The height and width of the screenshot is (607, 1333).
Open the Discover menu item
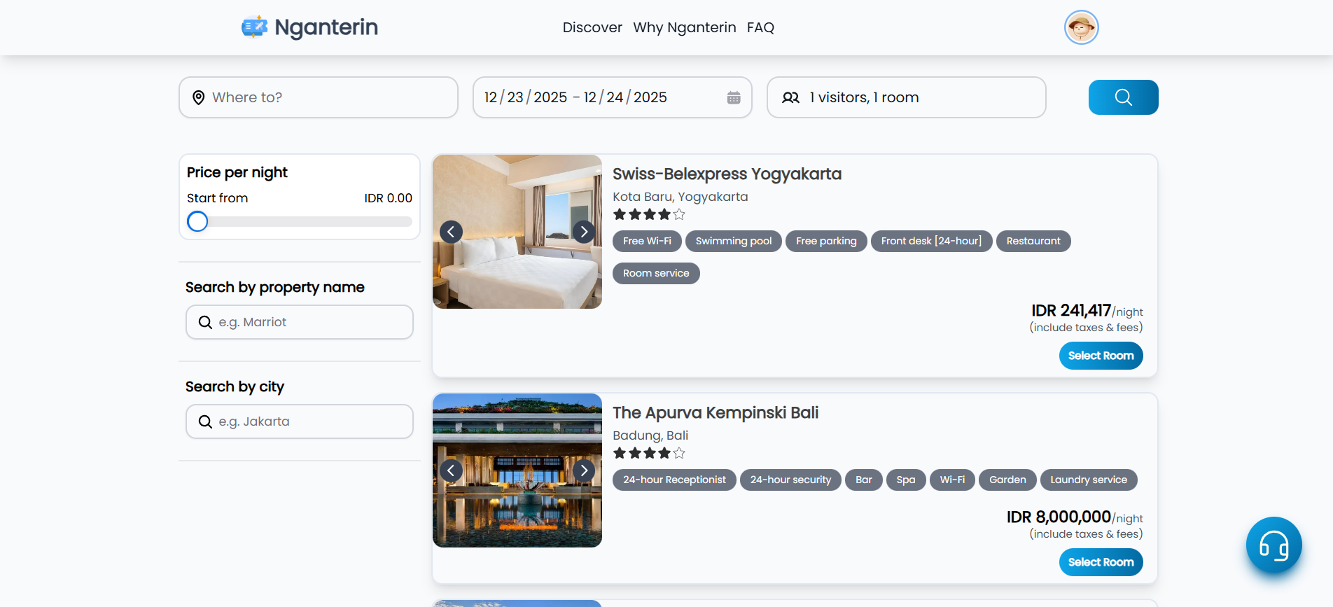point(592,27)
